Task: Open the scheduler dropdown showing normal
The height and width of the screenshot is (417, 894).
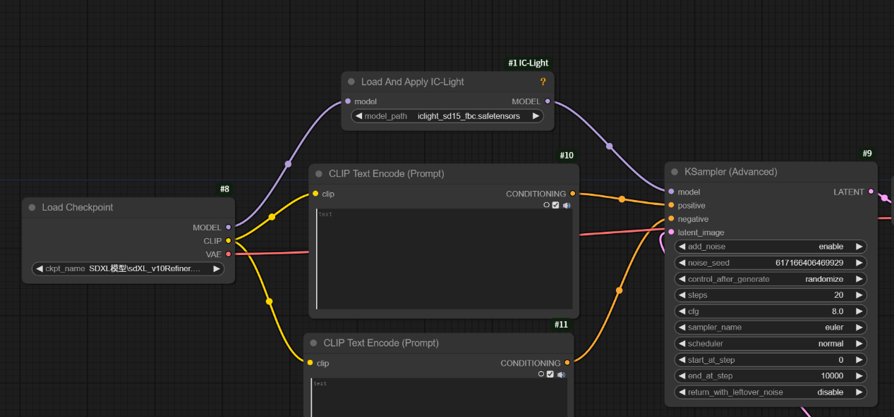Action: (x=771, y=344)
